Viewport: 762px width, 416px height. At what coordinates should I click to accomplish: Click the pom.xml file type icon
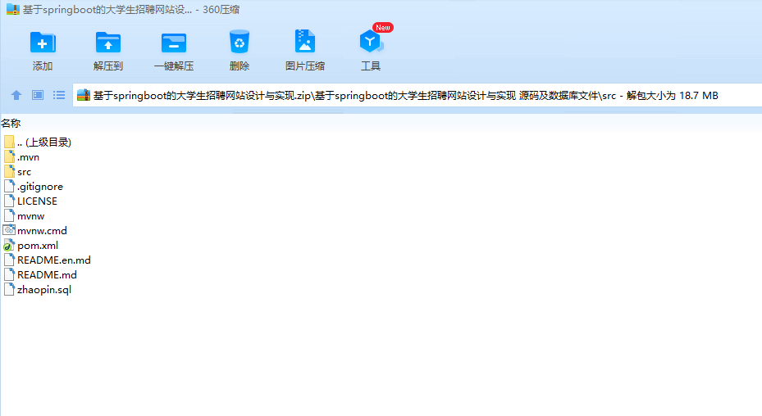point(9,245)
